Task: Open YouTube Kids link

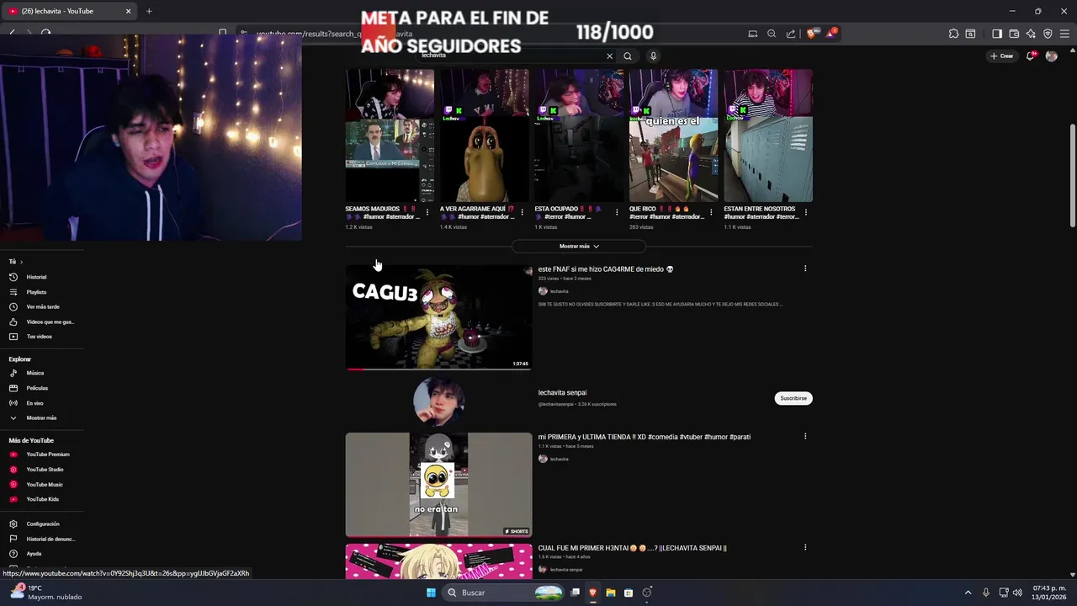Action: [42, 499]
